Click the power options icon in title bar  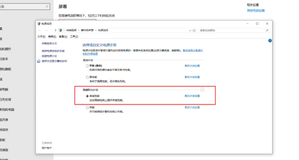[39, 24]
